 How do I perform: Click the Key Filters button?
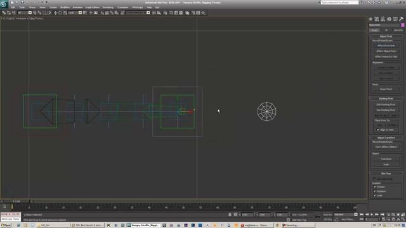348,220
